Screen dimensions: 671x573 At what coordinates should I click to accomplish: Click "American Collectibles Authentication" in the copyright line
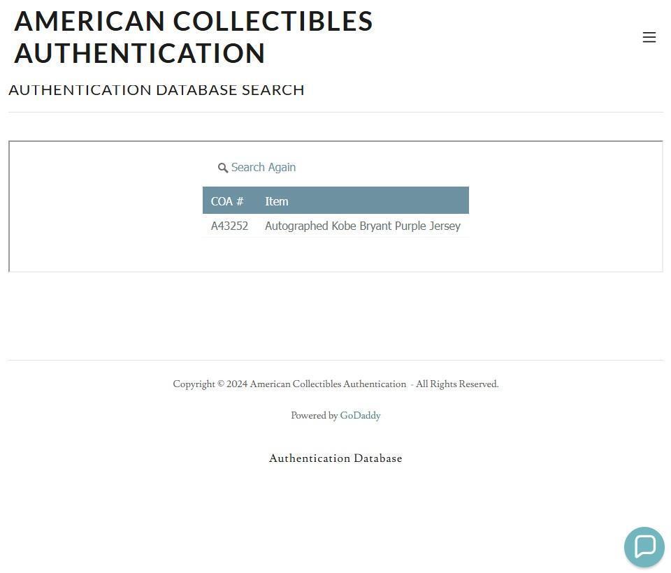pyautogui.click(x=328, y=384)
